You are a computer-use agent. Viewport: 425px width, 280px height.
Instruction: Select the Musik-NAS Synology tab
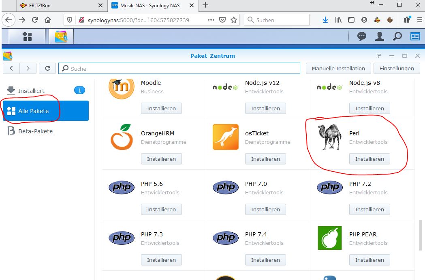153,5
